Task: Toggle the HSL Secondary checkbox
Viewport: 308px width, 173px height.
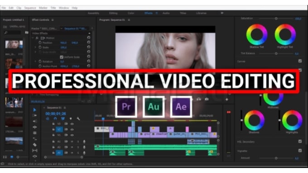Action: tap(300, 141)
